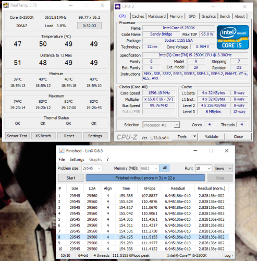The image size is (257, 261).
Task: Open the Run count dropdown showing 10
Action: pyautogui.click(x=203, y=168)
